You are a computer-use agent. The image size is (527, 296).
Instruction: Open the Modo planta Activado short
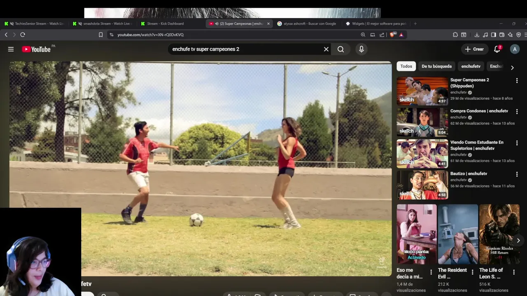(417, 234)
